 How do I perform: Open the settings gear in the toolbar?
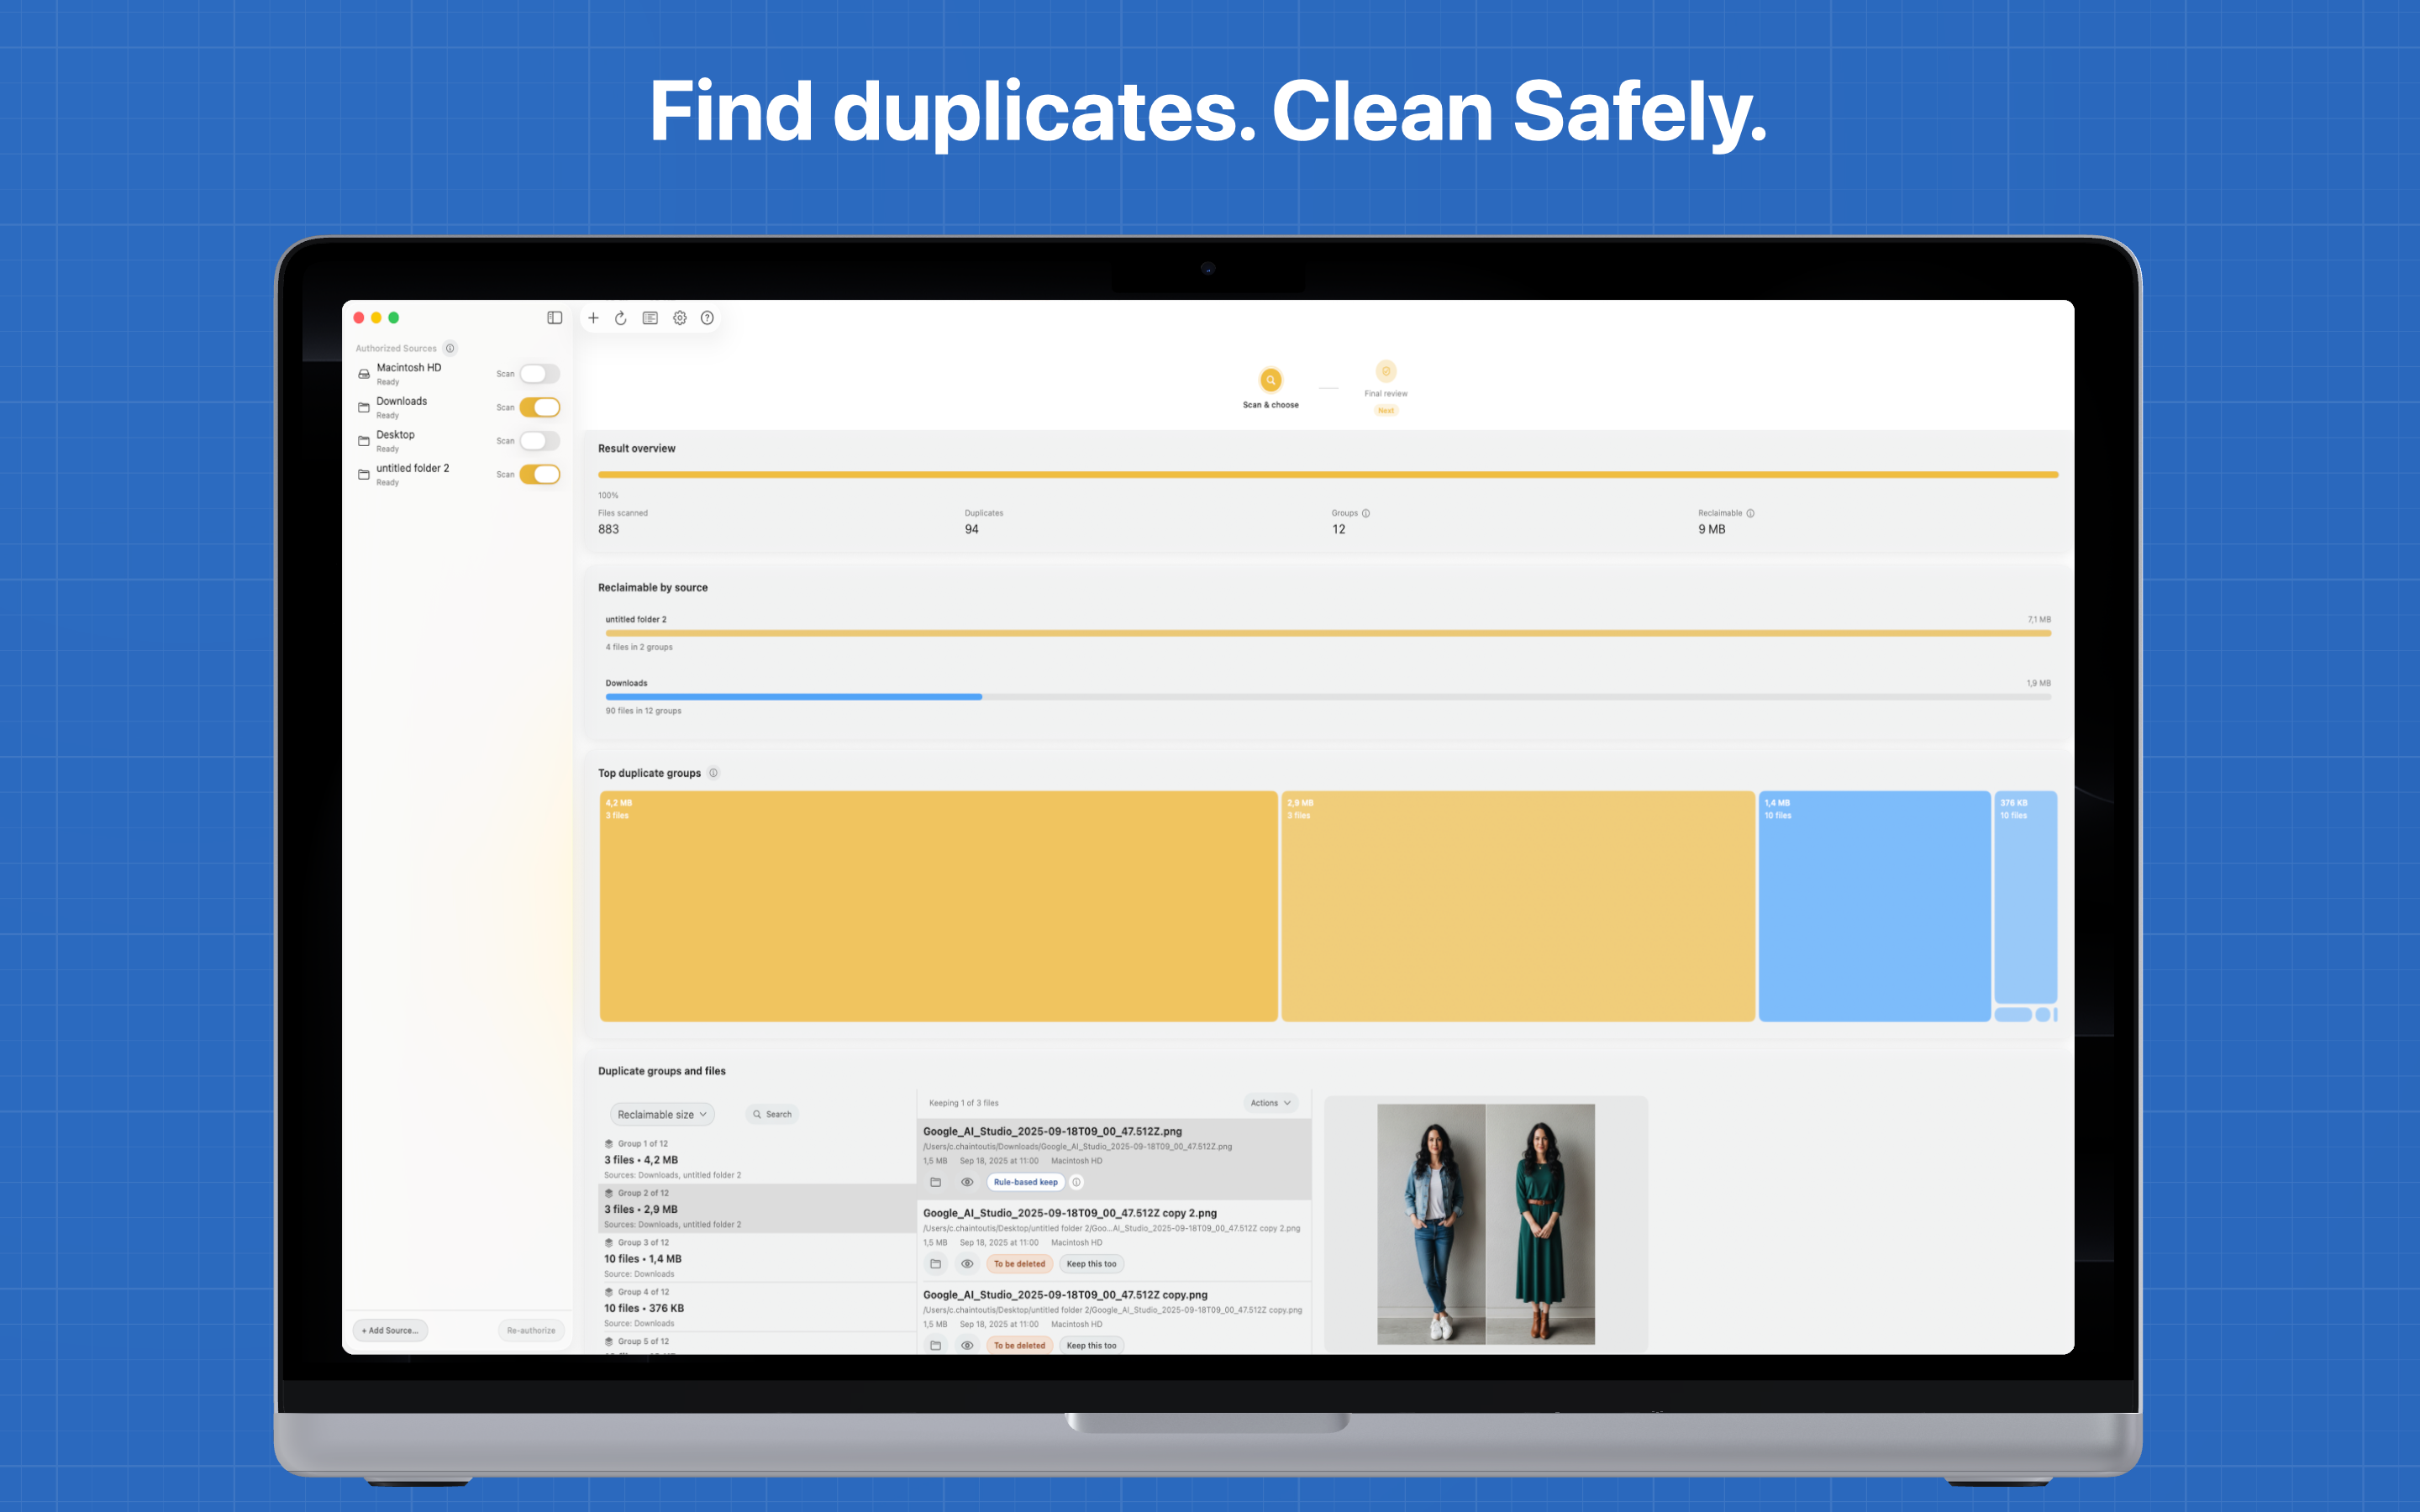coord(679,318)
